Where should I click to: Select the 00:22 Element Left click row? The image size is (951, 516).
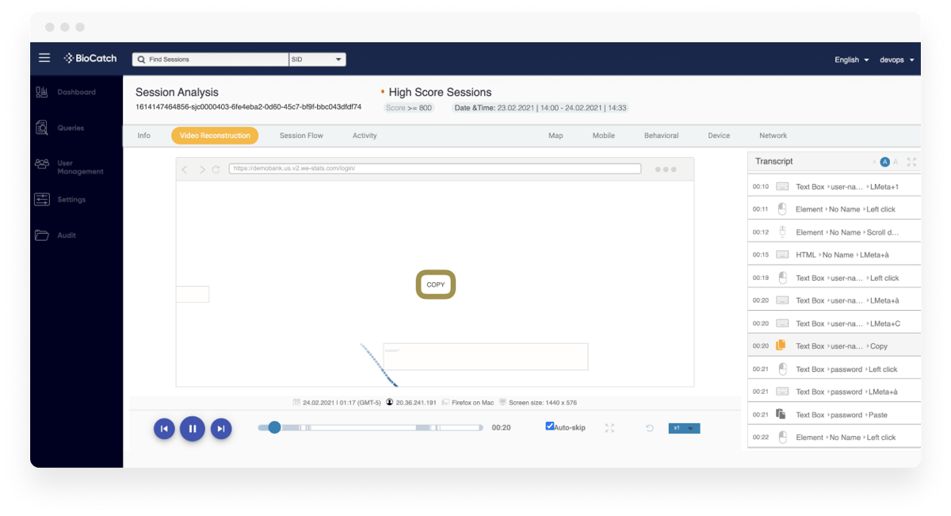pyautogui.click(x=834, y=438)
